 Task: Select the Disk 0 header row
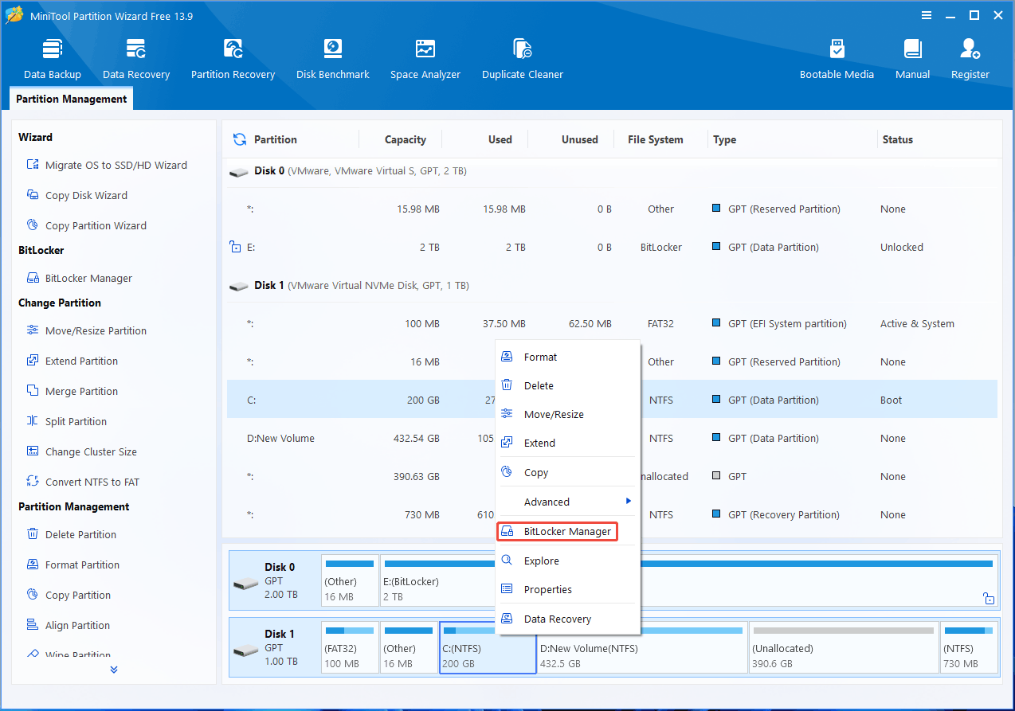tap(612, 171)
